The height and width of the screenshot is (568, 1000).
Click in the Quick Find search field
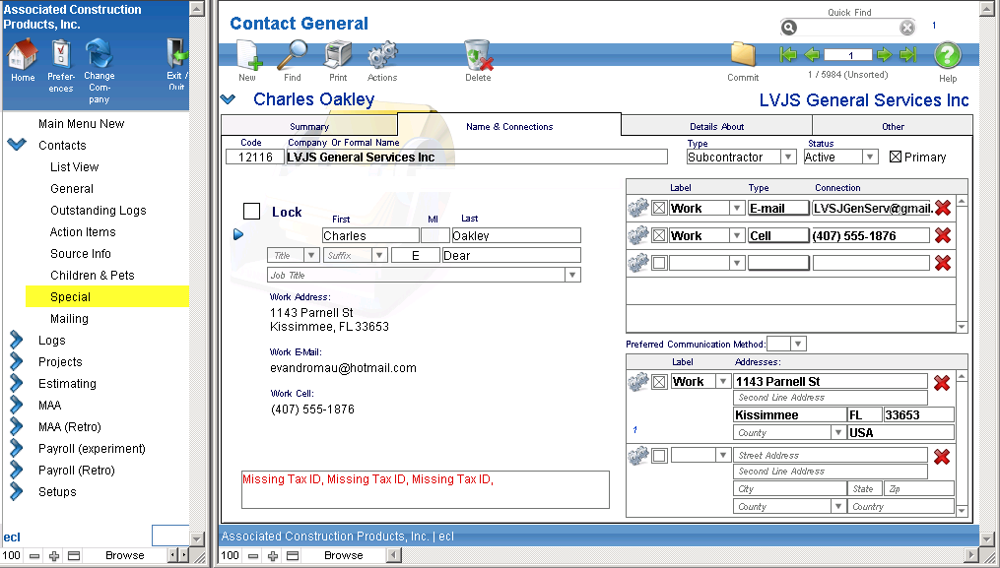[x=848, y=28]
